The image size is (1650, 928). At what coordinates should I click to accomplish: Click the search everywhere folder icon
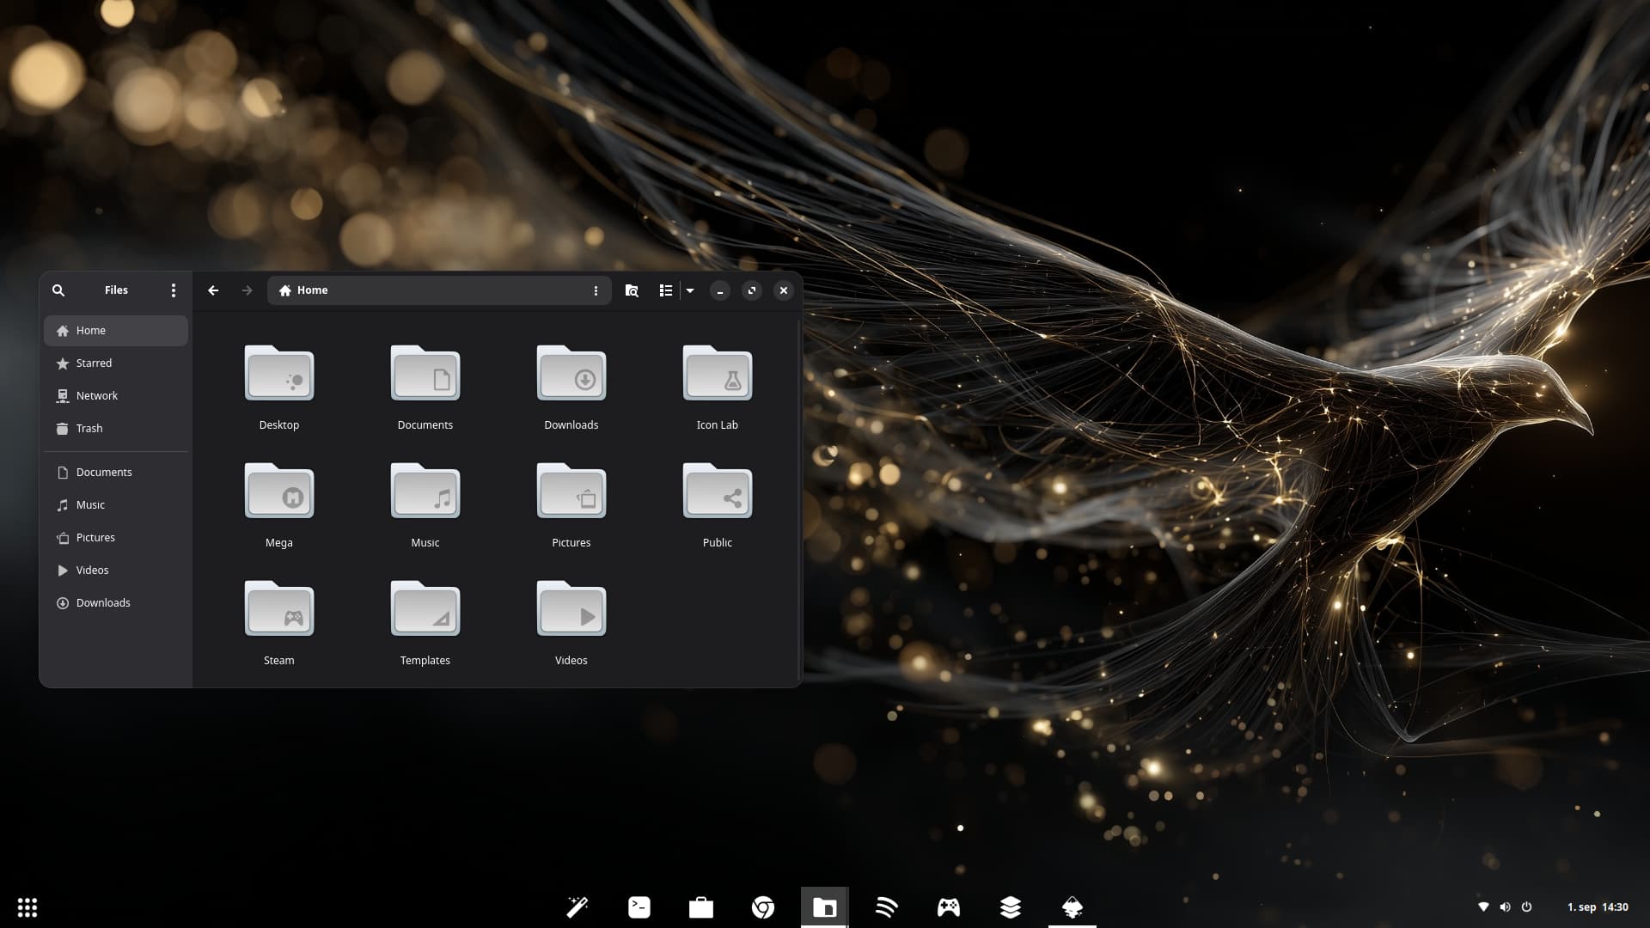[632, 290]
